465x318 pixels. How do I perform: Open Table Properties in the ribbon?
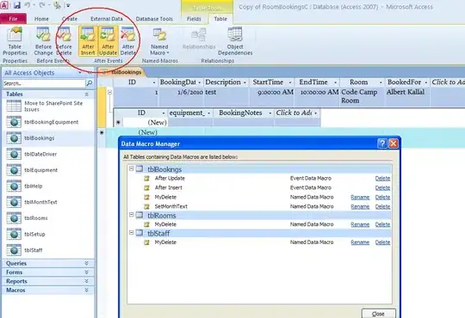15,41
